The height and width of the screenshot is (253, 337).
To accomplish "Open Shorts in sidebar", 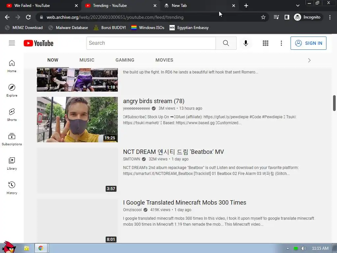I will click(12, 115).
